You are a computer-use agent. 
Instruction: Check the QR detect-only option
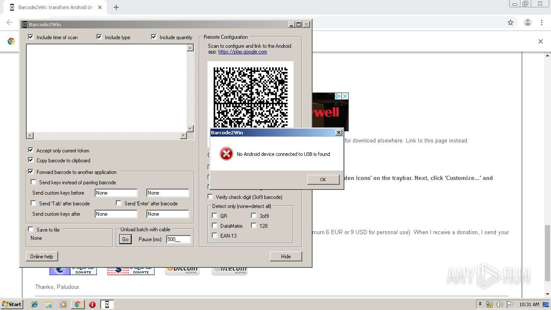pos(214,216)
